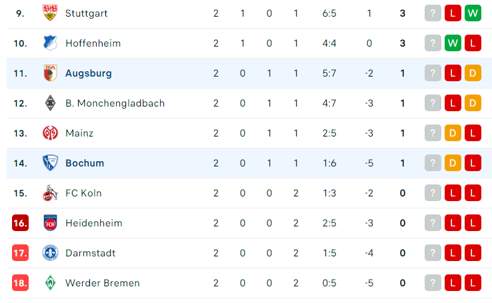Select the B. Monchengladbach diamond logo

coord(50,103)
